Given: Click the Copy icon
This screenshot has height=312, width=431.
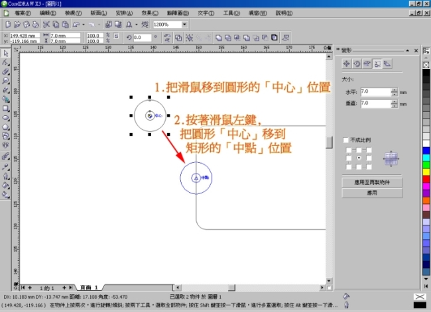Looking at the screenshot, I should point(56,25).
